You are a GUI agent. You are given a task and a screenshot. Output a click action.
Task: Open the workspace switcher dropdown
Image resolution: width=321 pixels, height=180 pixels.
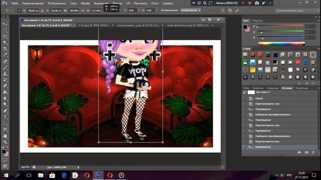point(296,10)
